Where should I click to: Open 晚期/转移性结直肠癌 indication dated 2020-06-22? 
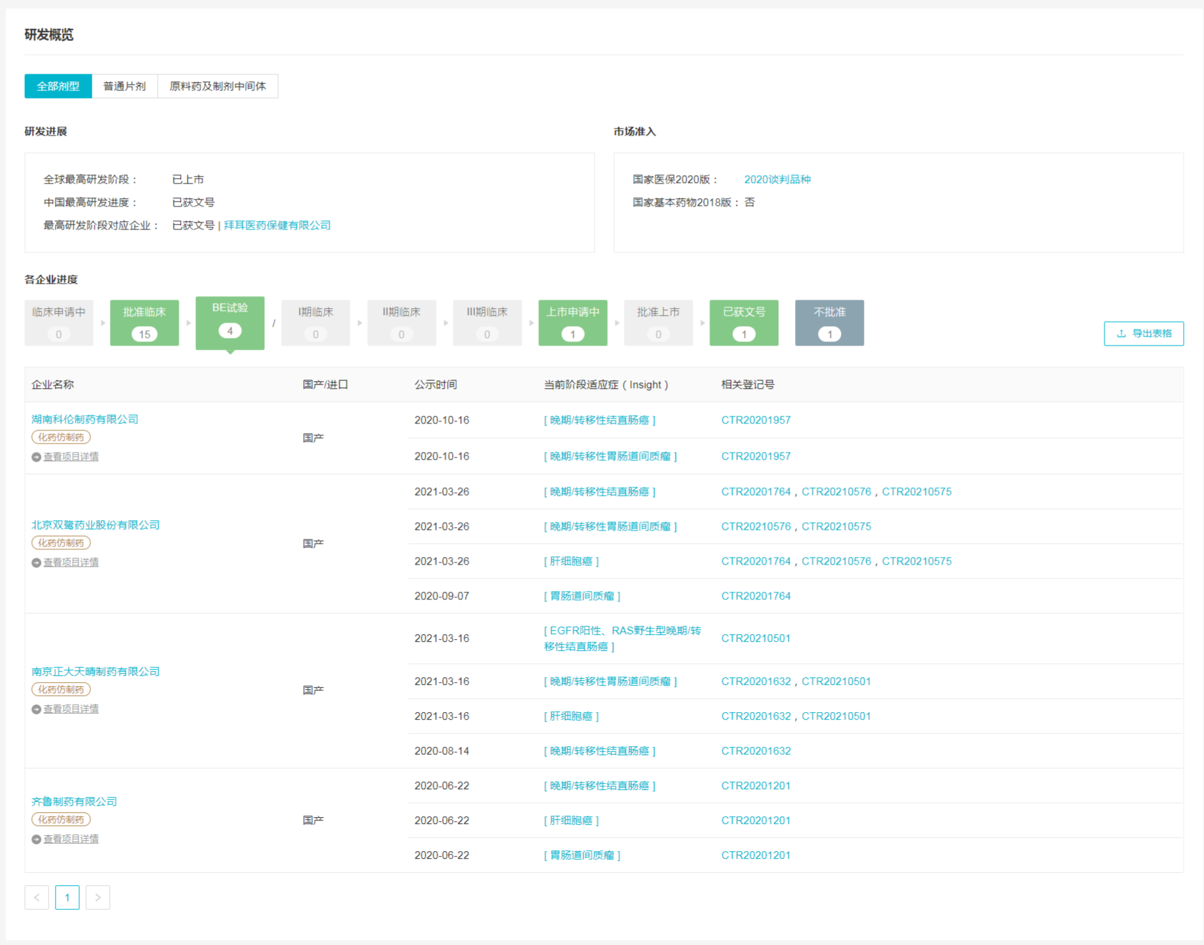pos(600,786)
